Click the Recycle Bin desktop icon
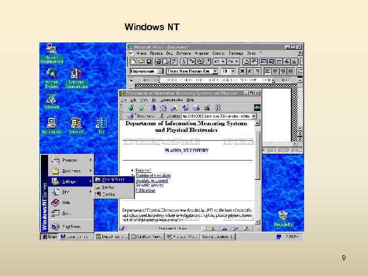This screenshot has height=276, width=368. pos(283,219)
